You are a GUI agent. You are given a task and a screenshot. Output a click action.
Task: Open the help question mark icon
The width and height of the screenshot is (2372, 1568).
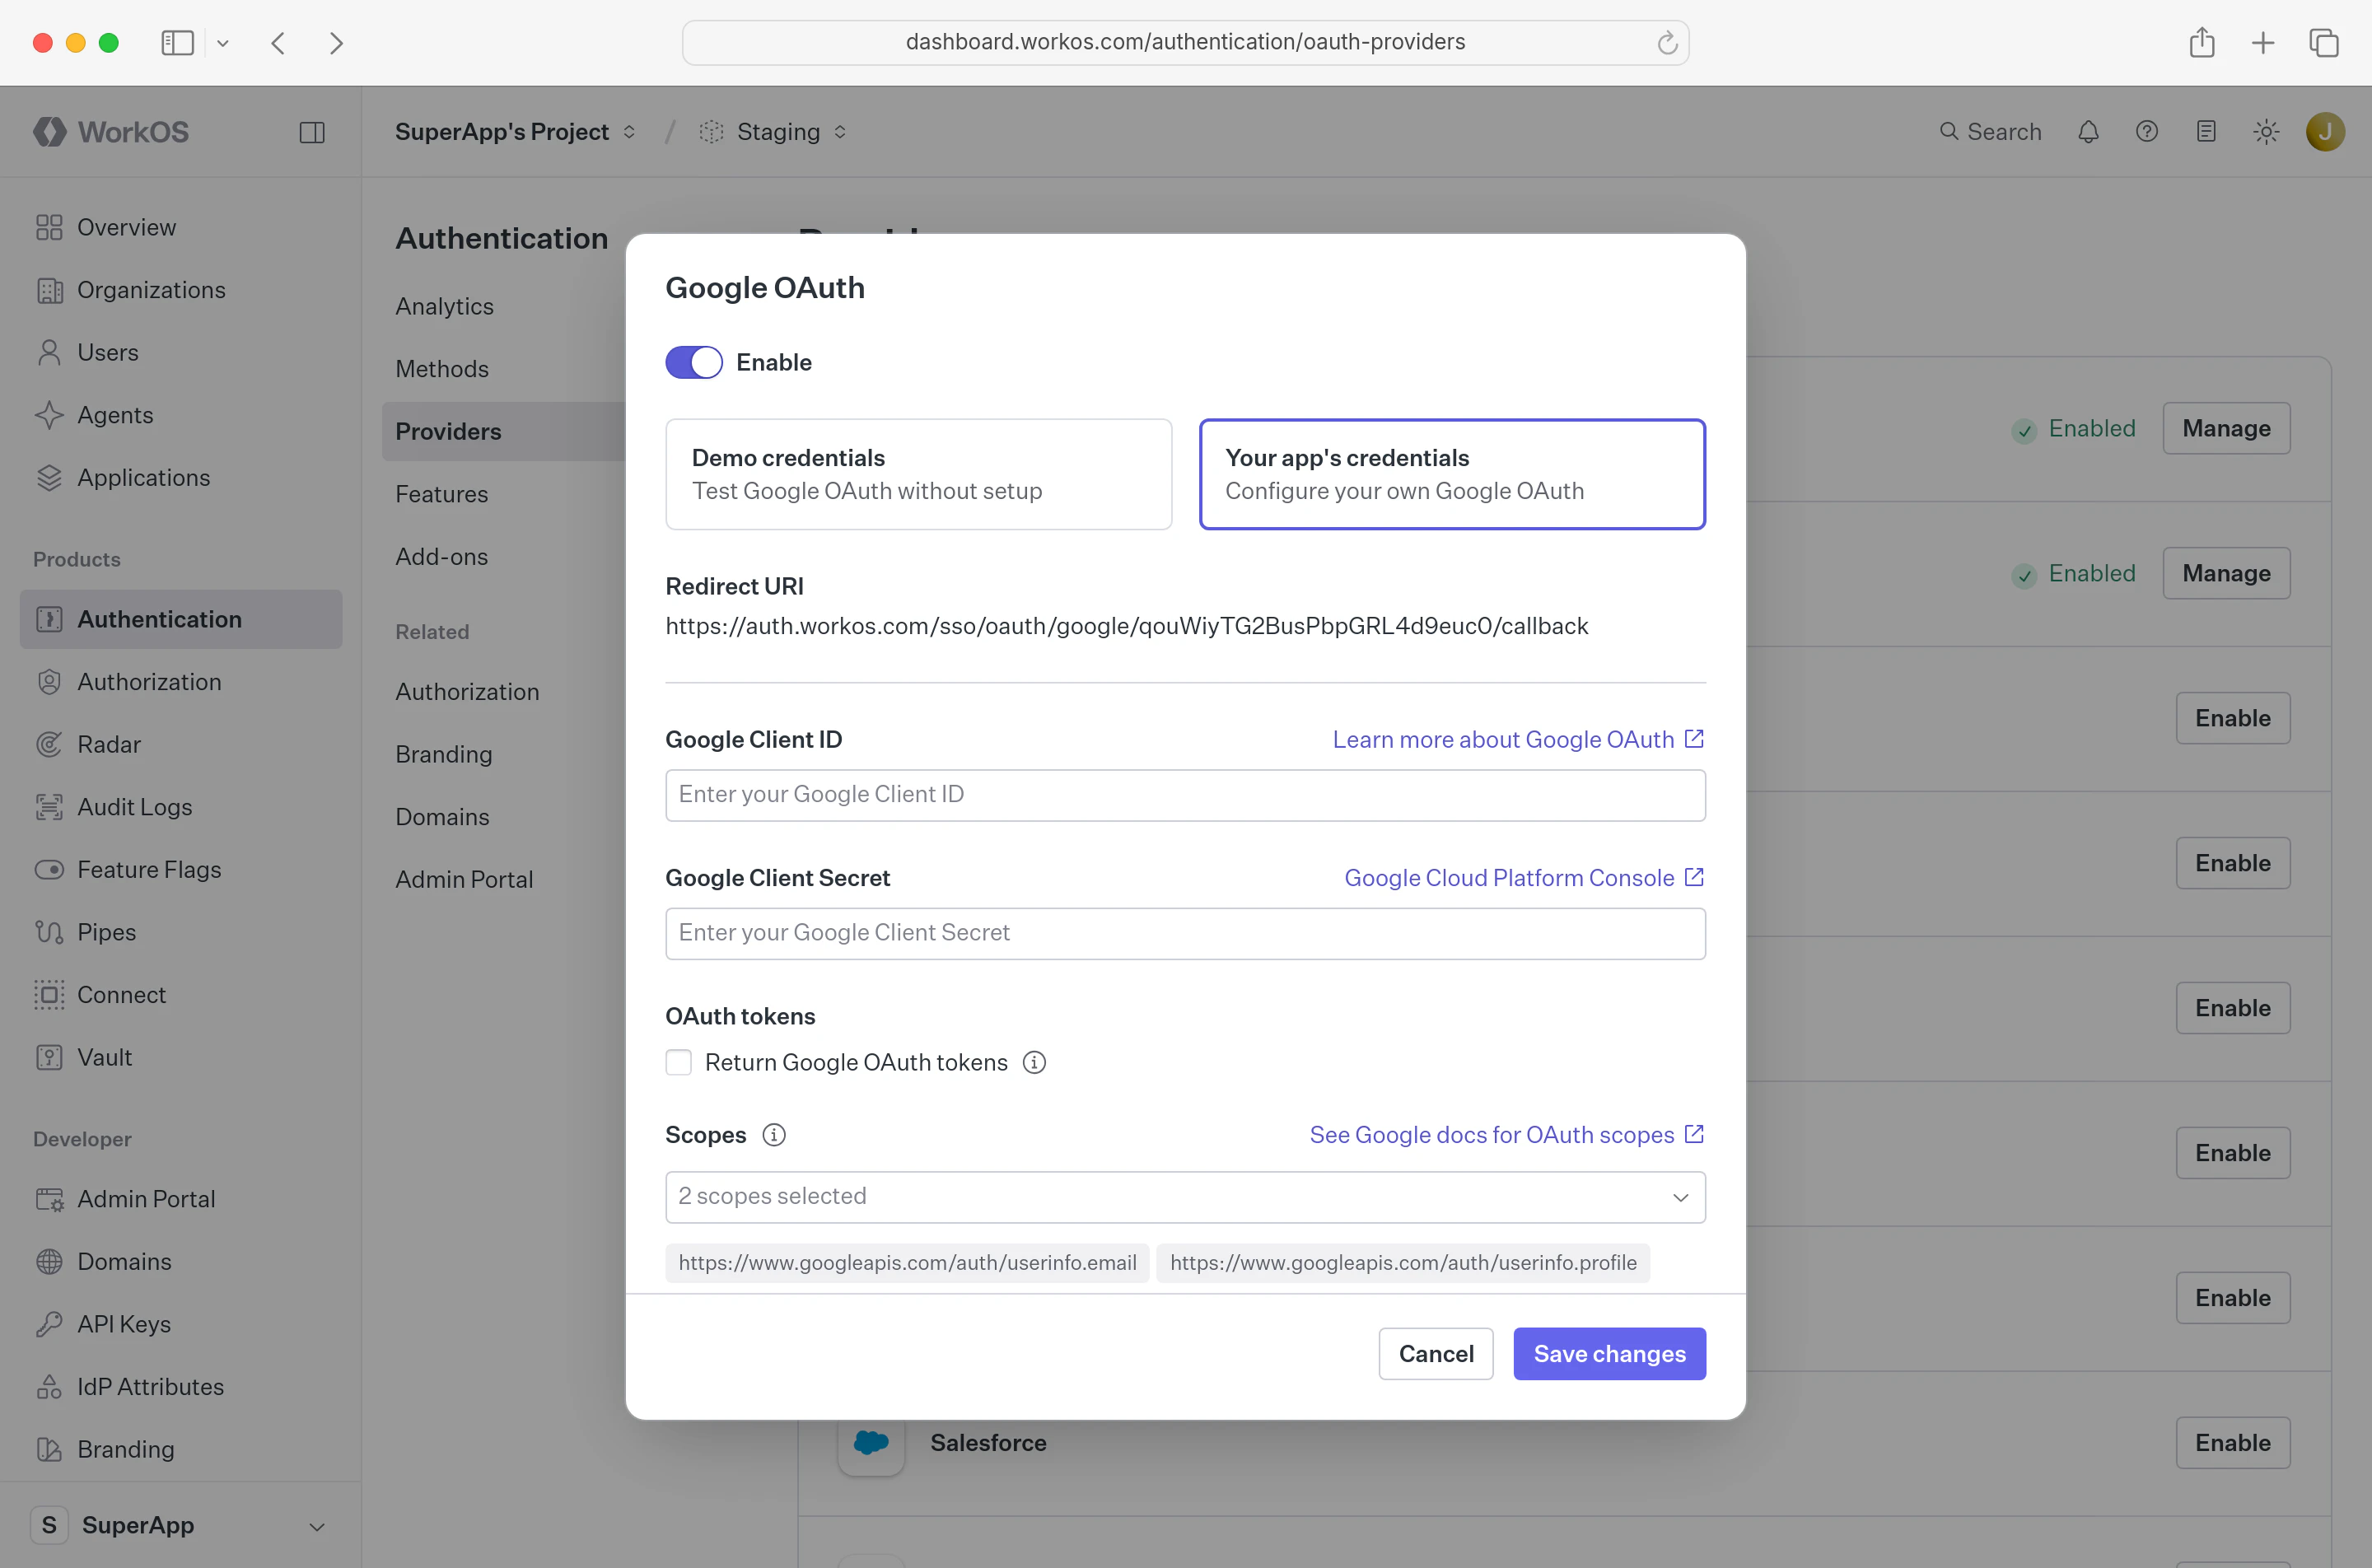(x=2147, y=132)
